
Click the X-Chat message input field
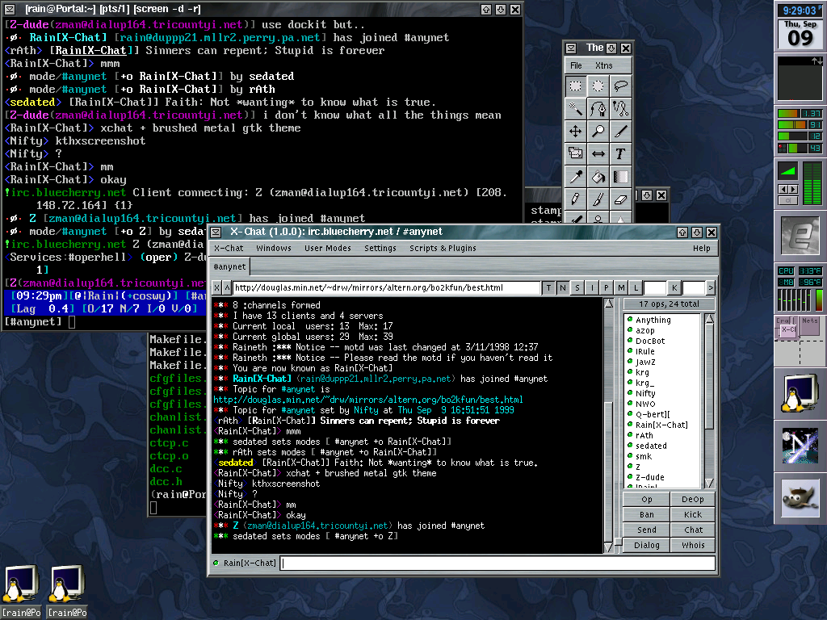(x=497, y=563)
